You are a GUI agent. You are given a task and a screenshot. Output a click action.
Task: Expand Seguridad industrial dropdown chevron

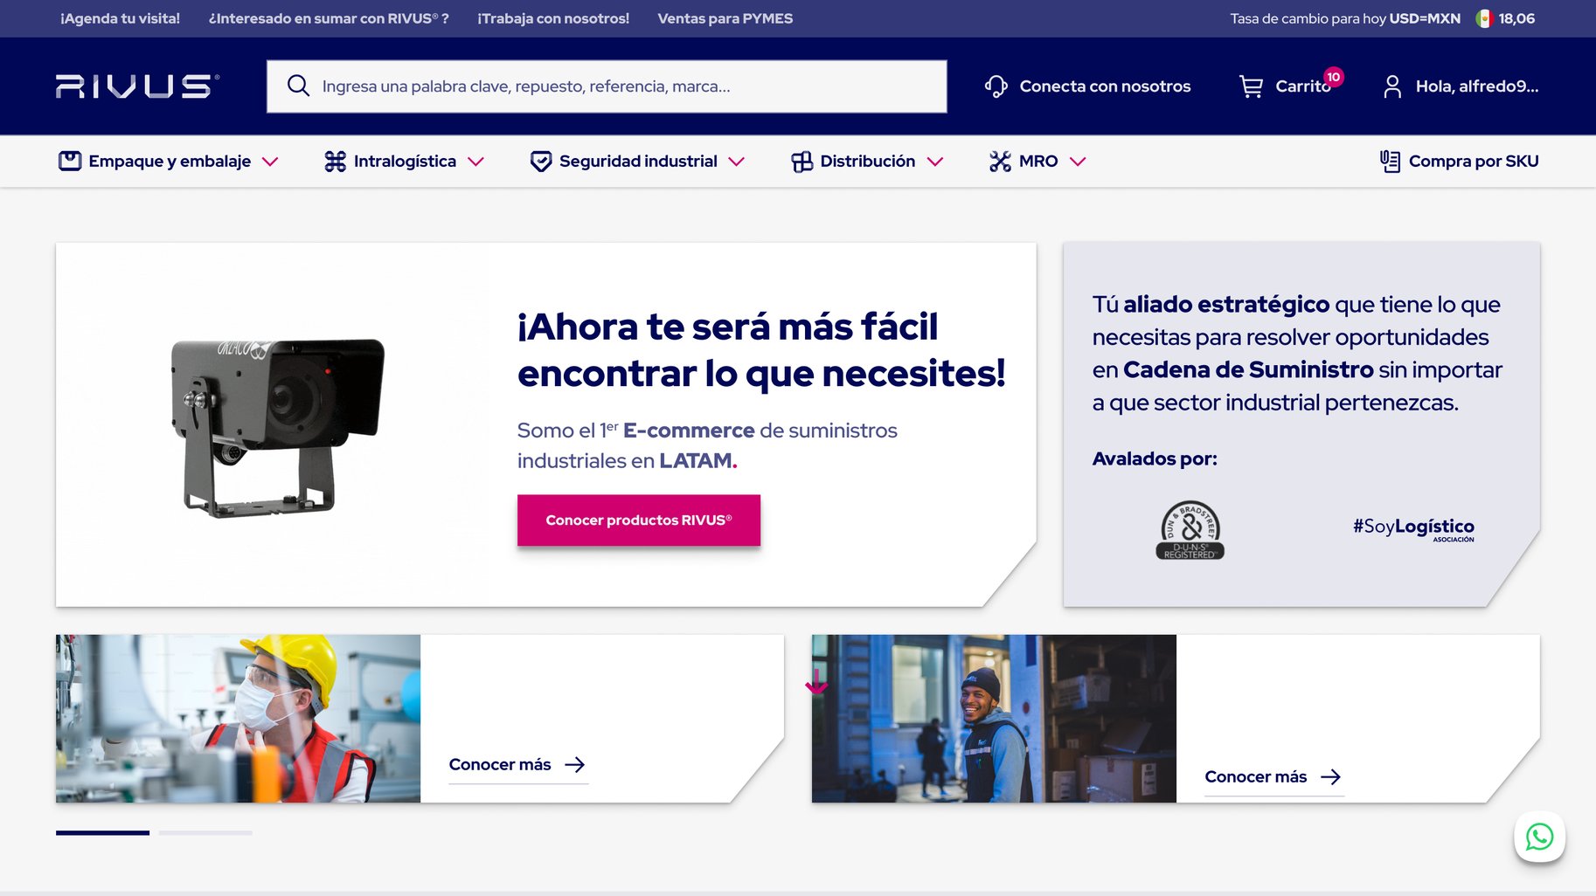point(737,162)
